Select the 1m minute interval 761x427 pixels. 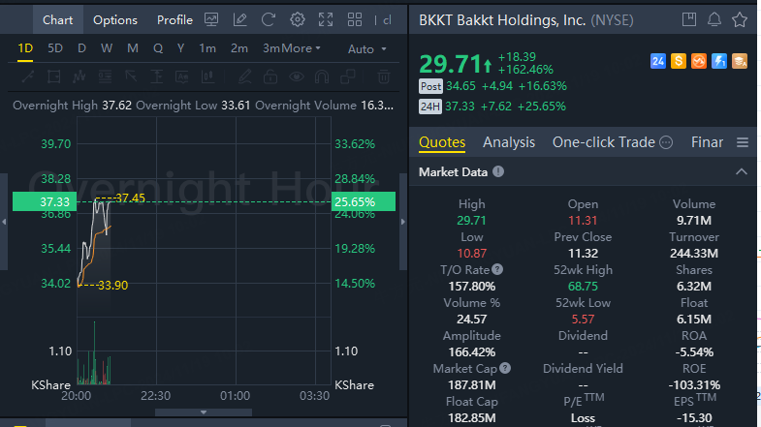(207, 48)
